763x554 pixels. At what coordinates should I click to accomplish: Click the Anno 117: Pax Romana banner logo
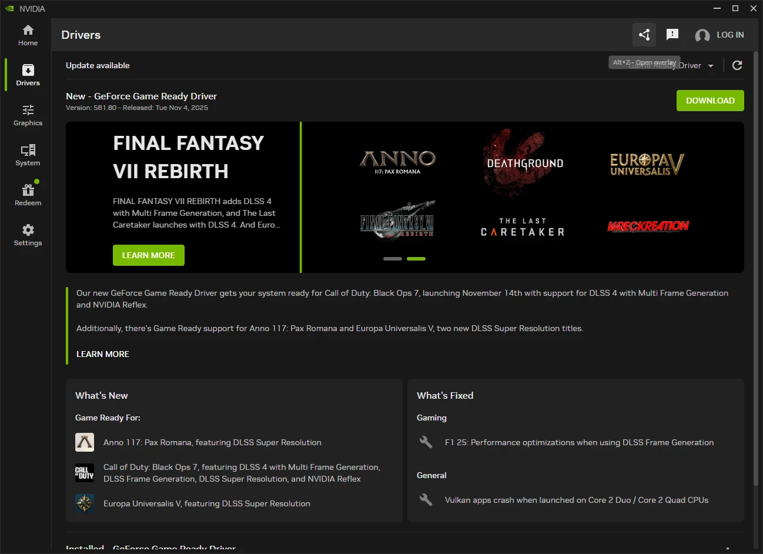click(397, 162)
